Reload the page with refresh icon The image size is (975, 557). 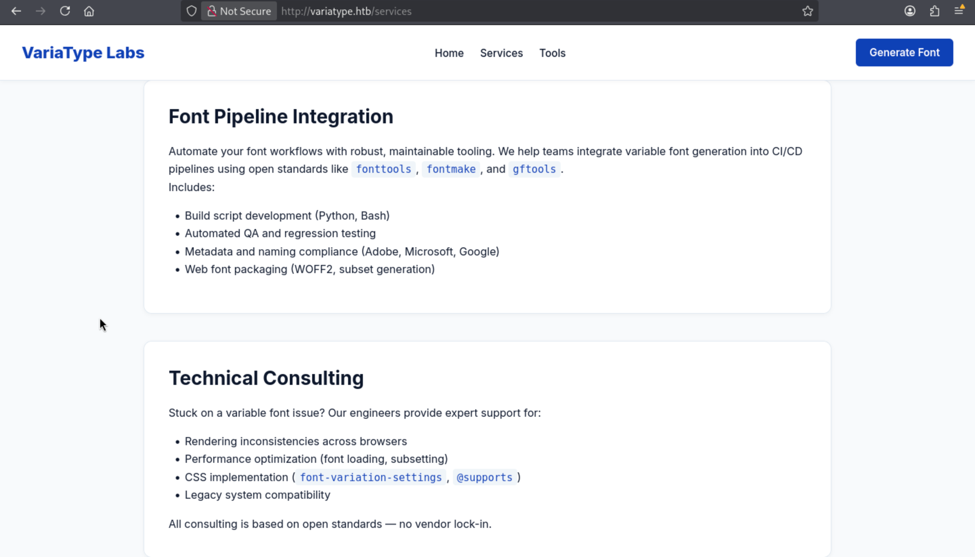coord(65,11)
